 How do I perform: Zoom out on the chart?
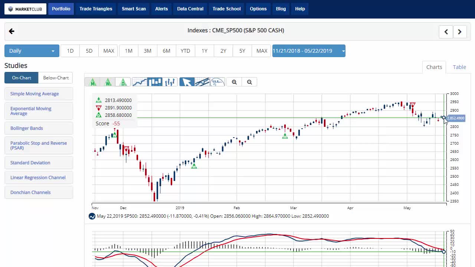click(x=249, y=82)
